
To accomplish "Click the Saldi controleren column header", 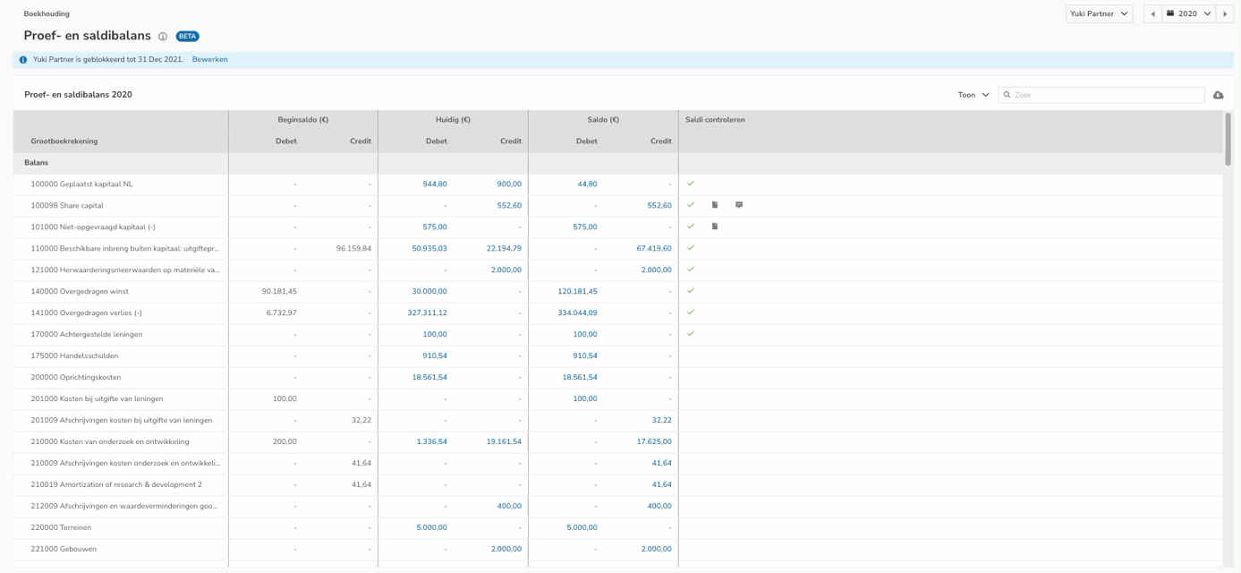I will coord(715,120).
